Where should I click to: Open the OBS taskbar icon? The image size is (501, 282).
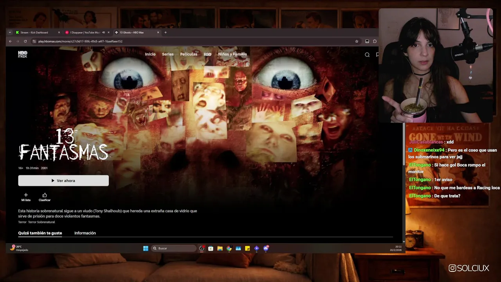[202, 248]
